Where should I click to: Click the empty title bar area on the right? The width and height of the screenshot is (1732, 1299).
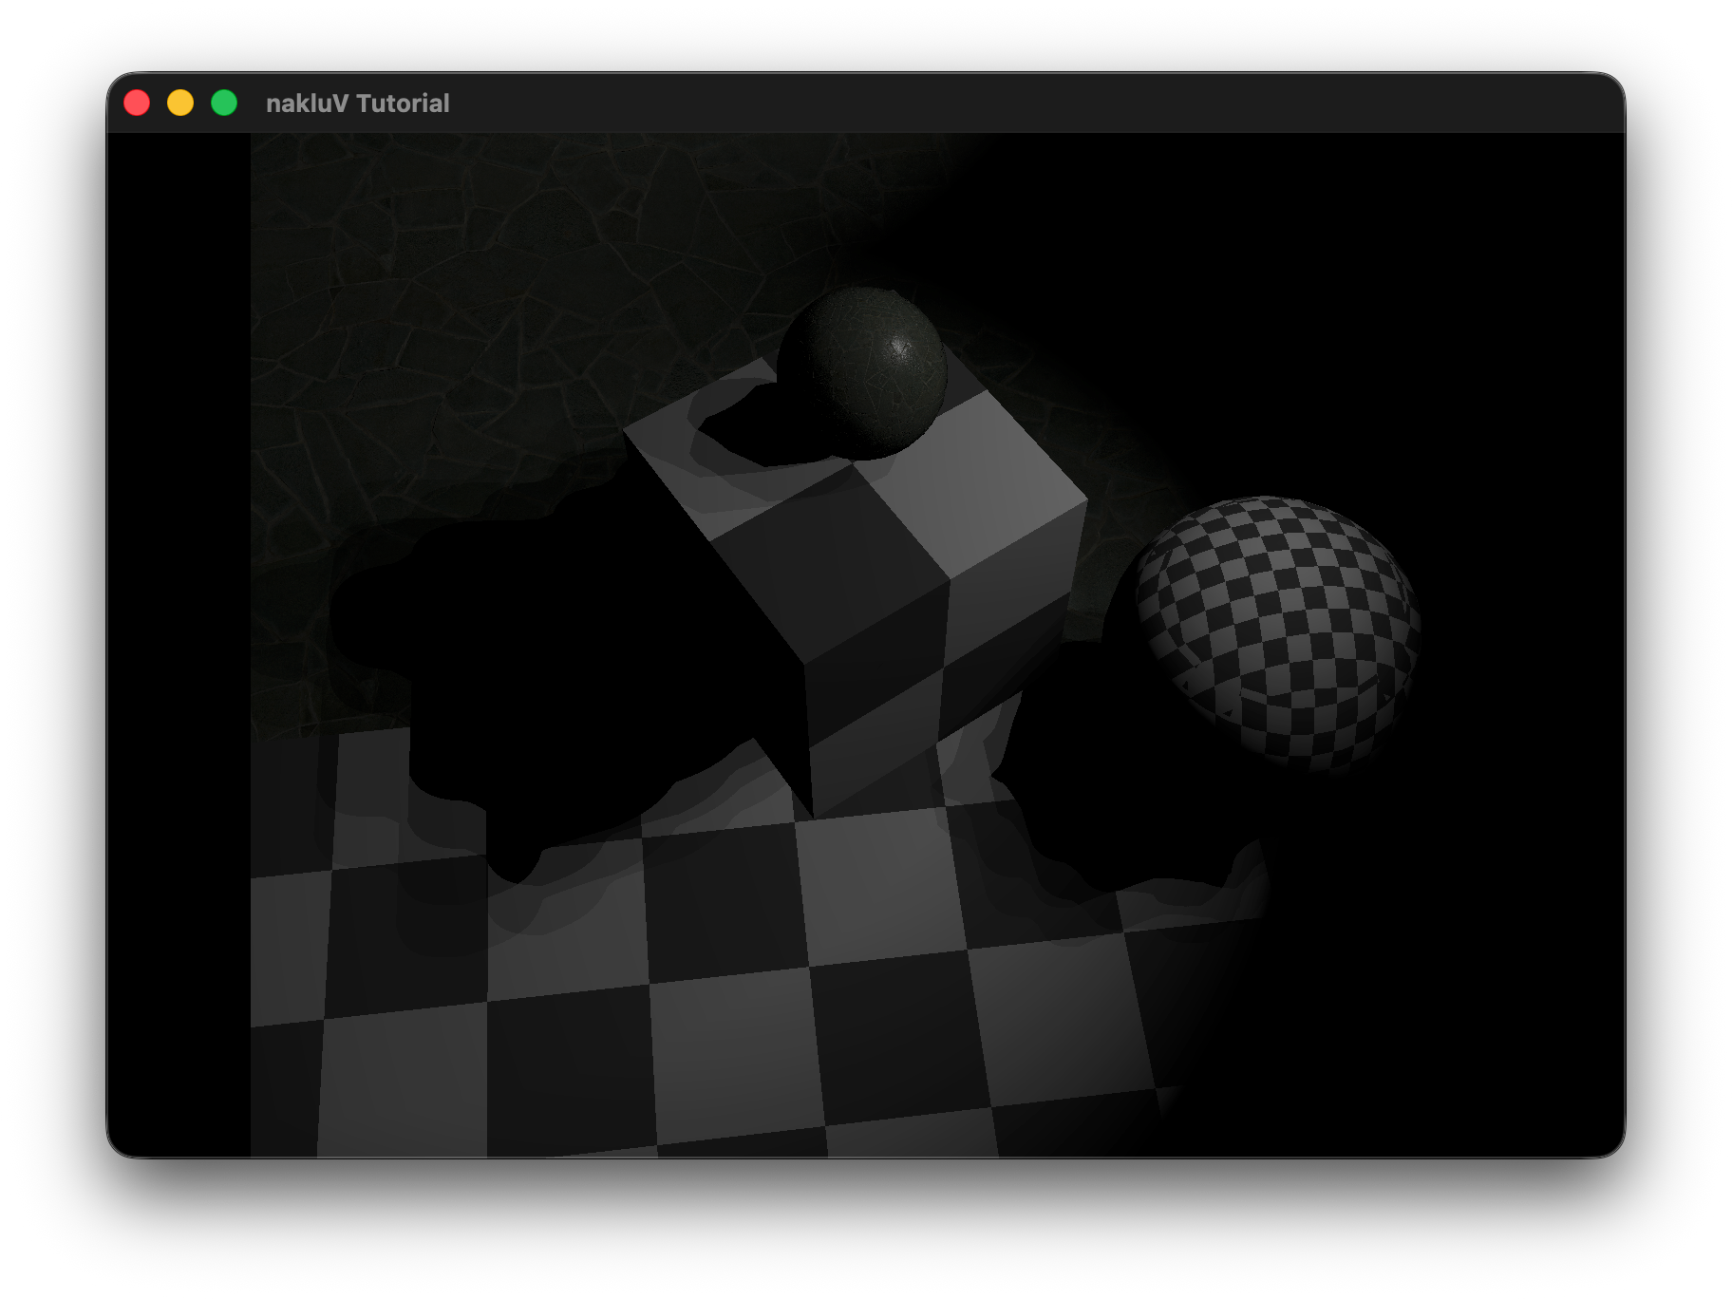pos(1139,103)
